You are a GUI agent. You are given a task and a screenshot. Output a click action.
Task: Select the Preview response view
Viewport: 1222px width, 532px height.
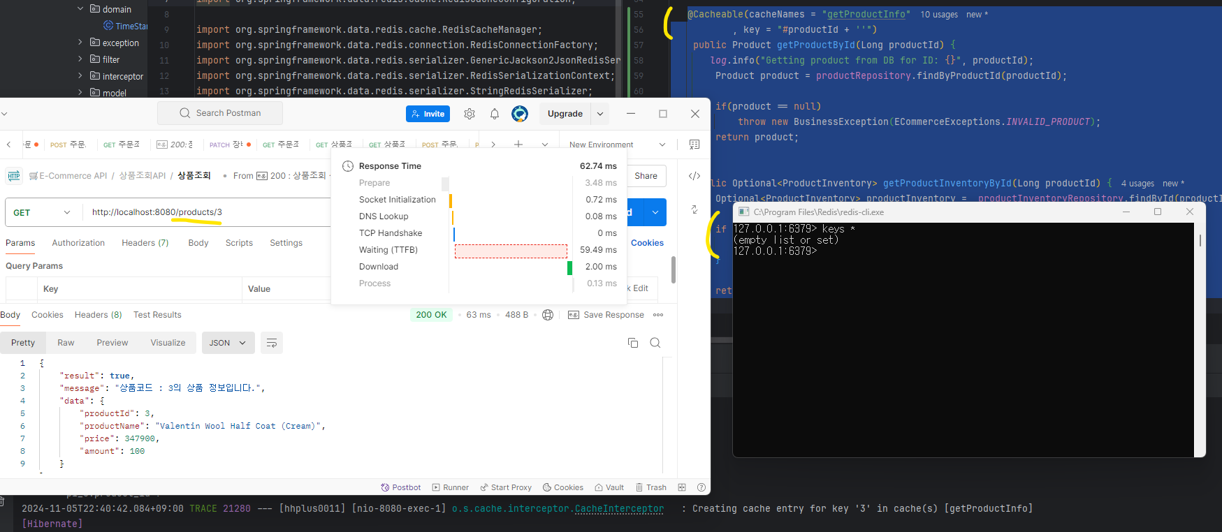[x=112, y=343]
